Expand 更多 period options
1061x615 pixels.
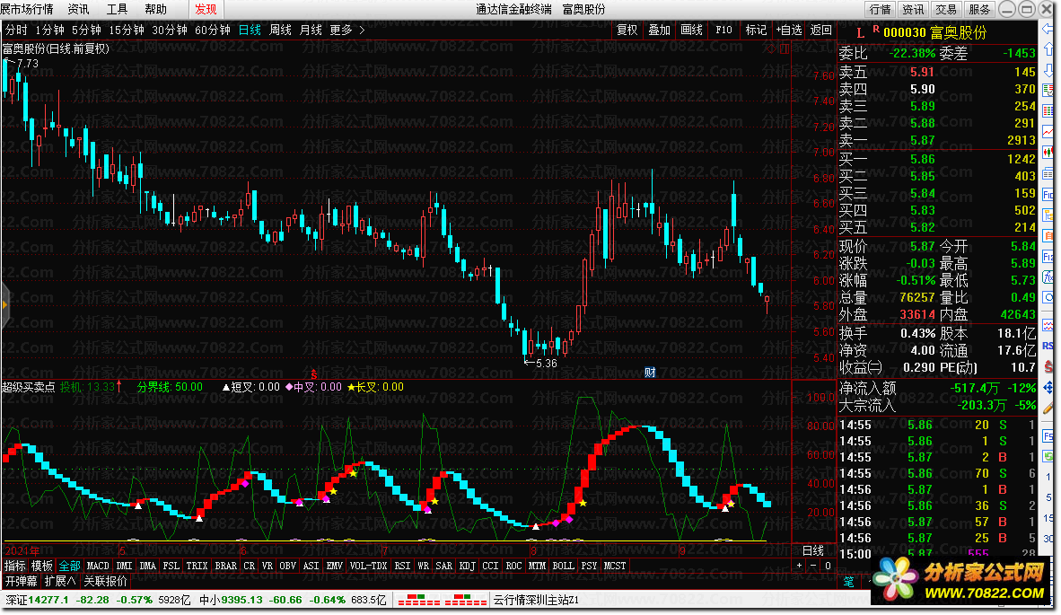(340, 30)
